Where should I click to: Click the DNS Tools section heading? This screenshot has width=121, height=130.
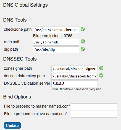pyautogui.click(x=15, y=20)
